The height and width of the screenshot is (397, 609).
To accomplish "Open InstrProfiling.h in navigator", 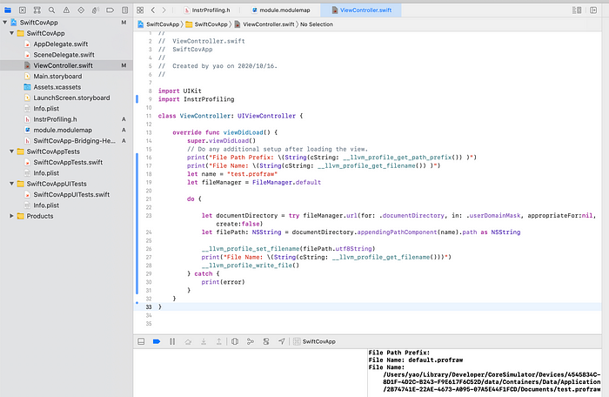I will tap(55, 119).
